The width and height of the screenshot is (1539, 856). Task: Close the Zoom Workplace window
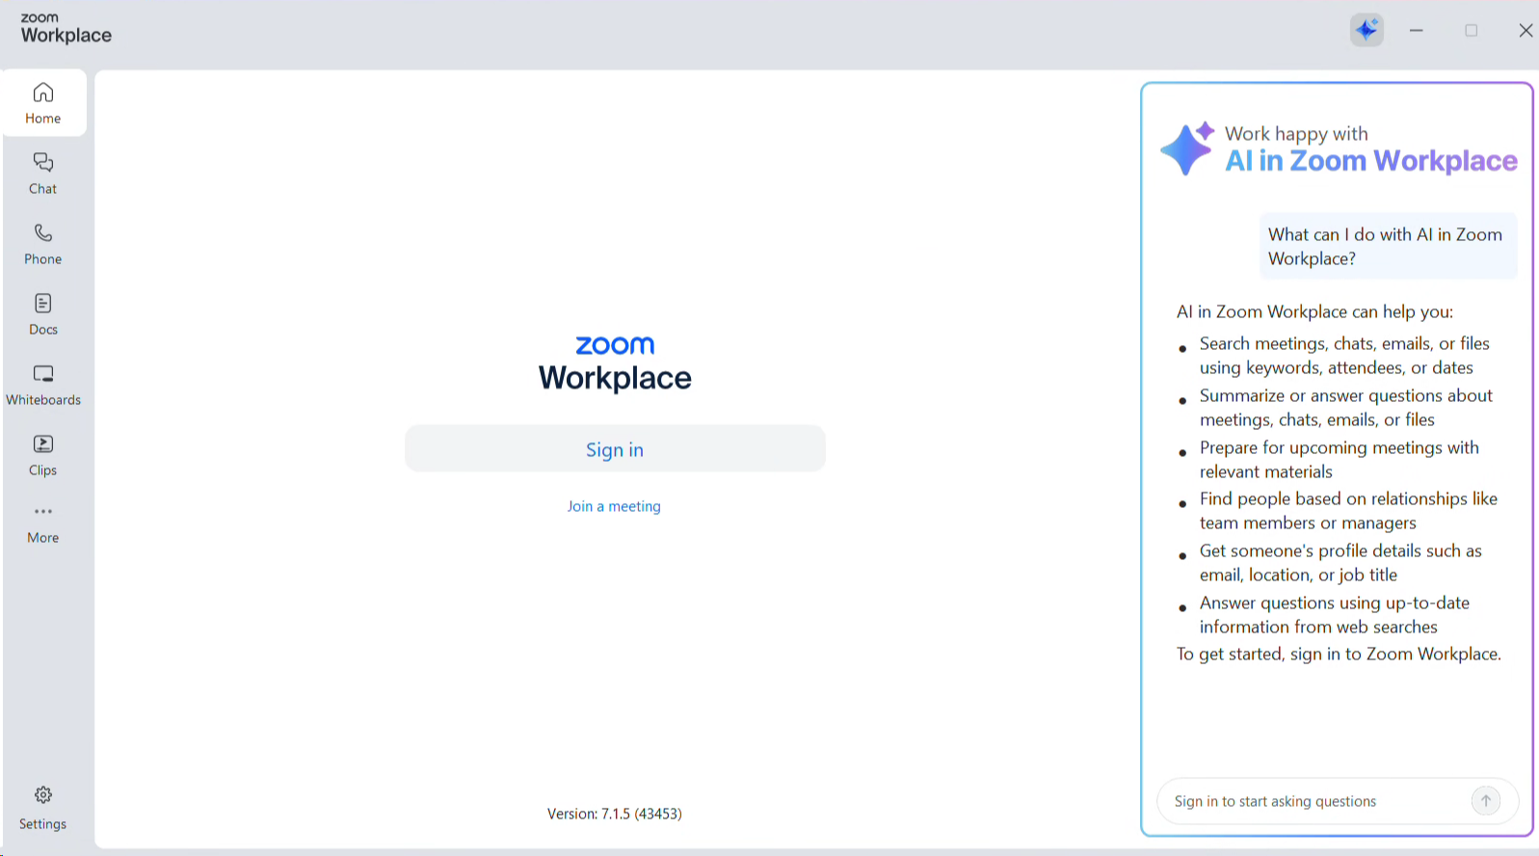coord(1526,31)
